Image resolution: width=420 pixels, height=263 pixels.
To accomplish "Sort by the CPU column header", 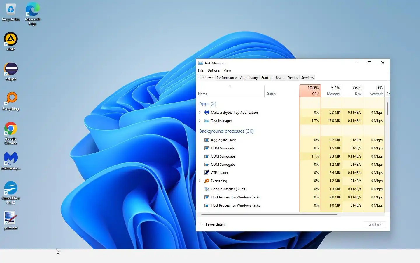I will coord(310,91).
